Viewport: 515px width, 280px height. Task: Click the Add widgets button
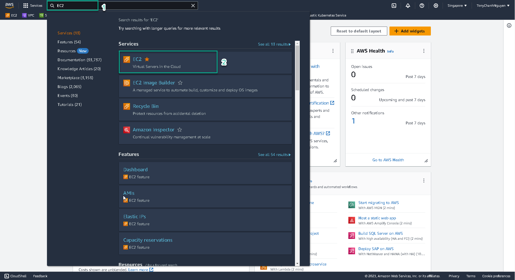click(410, 31)
